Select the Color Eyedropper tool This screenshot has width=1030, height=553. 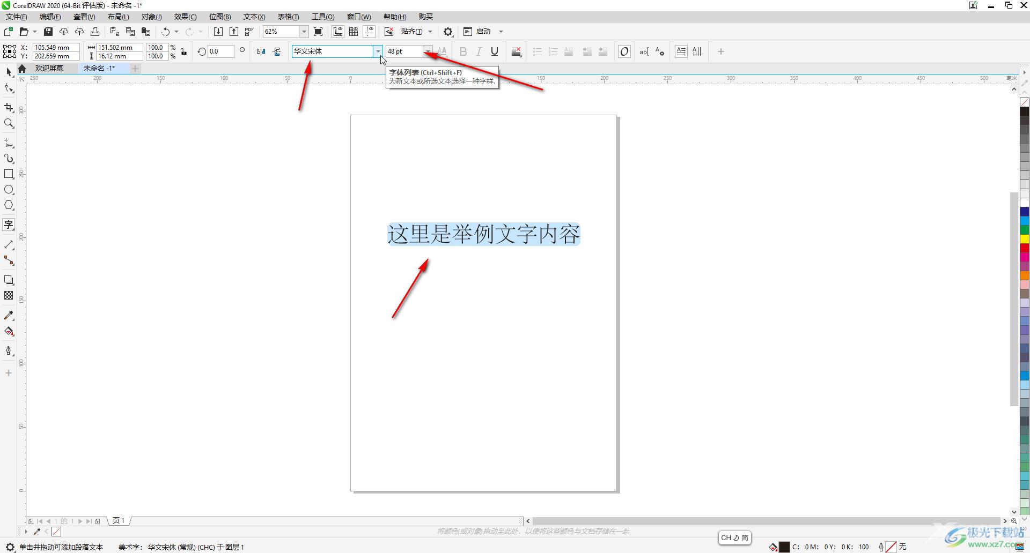9,316
